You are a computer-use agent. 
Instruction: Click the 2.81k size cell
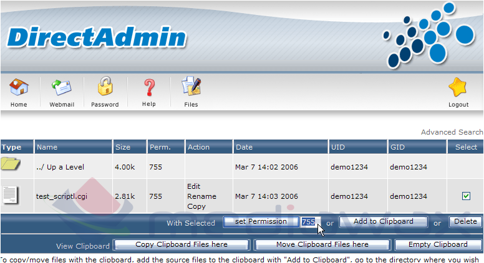coord(125,196)
